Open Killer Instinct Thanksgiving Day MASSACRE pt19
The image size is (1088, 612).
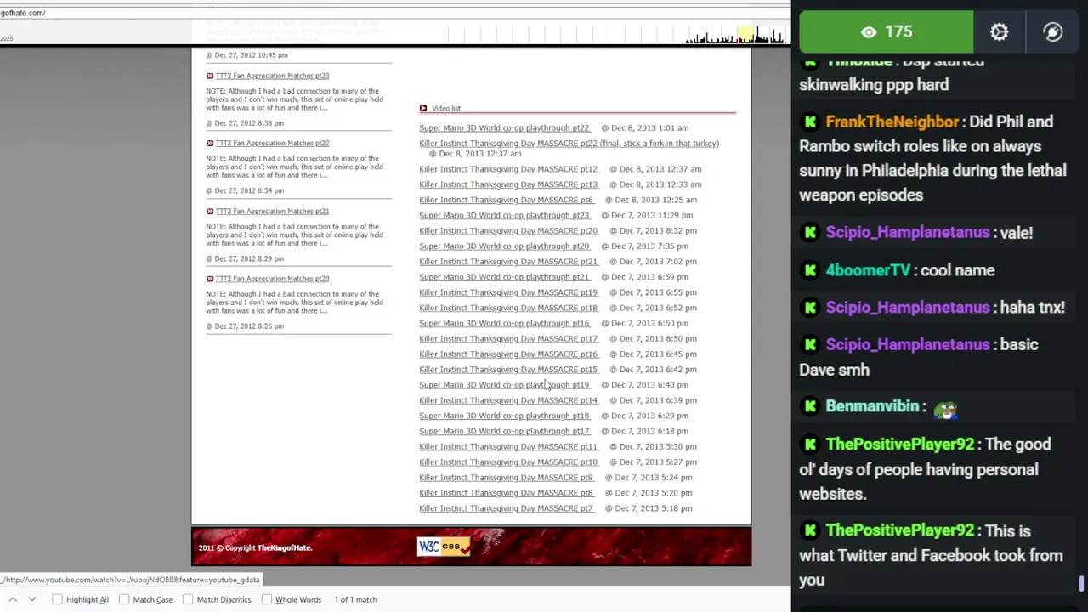[508, 292]
